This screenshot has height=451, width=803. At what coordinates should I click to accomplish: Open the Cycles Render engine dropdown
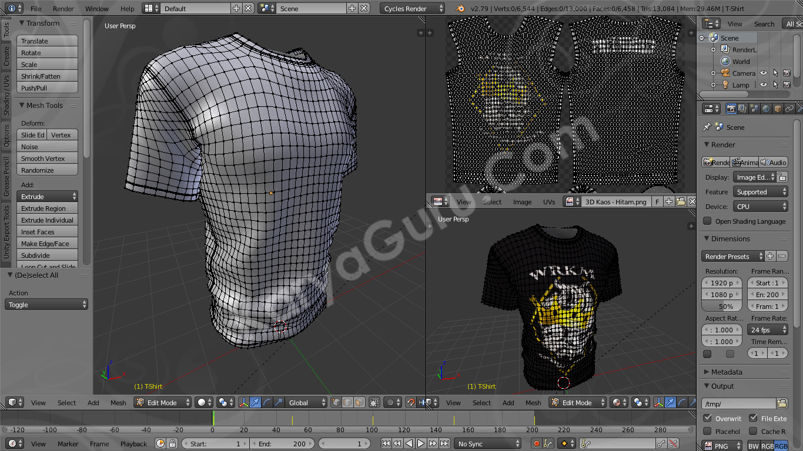tap(413, 9)
